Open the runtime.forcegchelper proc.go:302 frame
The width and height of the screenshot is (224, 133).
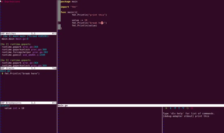pos(25,52)
